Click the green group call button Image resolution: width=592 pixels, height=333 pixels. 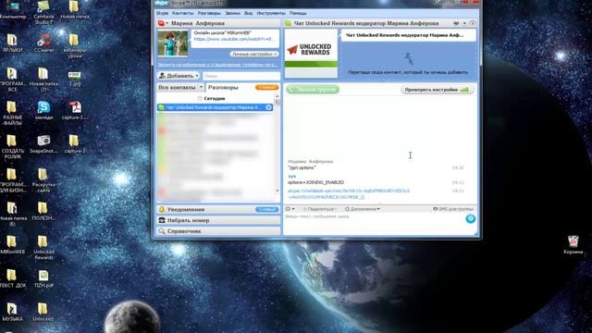[x=313, y=90]
